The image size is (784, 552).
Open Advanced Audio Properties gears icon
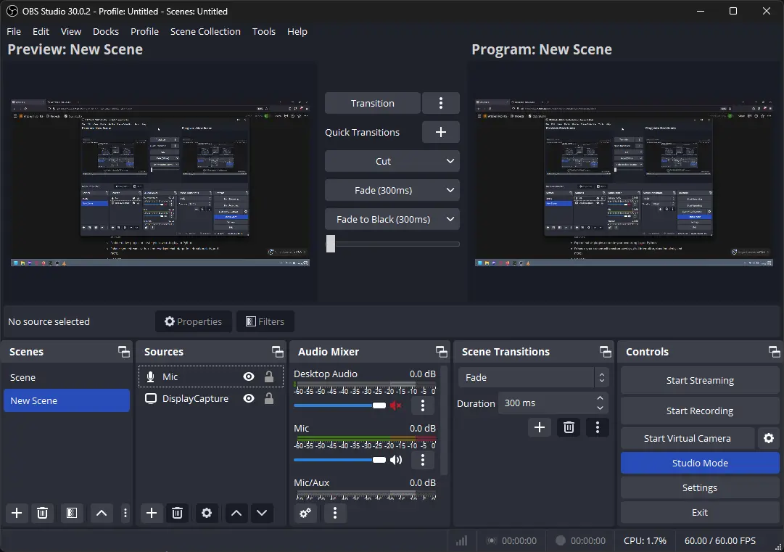coord(305,513)
